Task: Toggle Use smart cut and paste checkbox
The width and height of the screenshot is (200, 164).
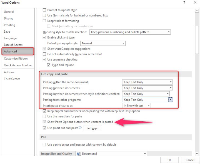Action: [x=44, y=128]
